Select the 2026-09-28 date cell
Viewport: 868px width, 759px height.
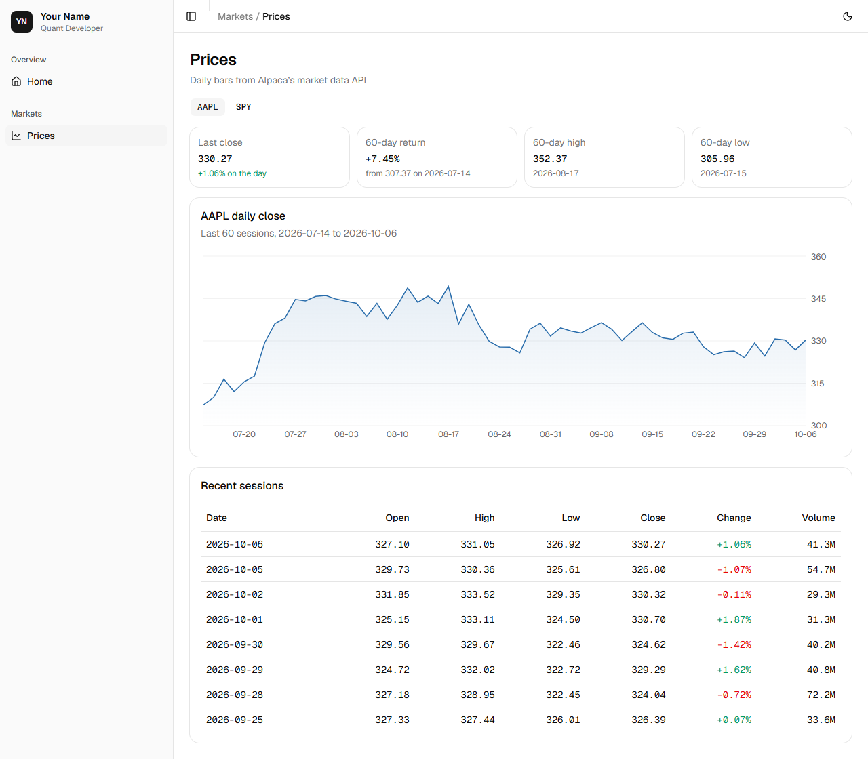click(x=235, y=695)
